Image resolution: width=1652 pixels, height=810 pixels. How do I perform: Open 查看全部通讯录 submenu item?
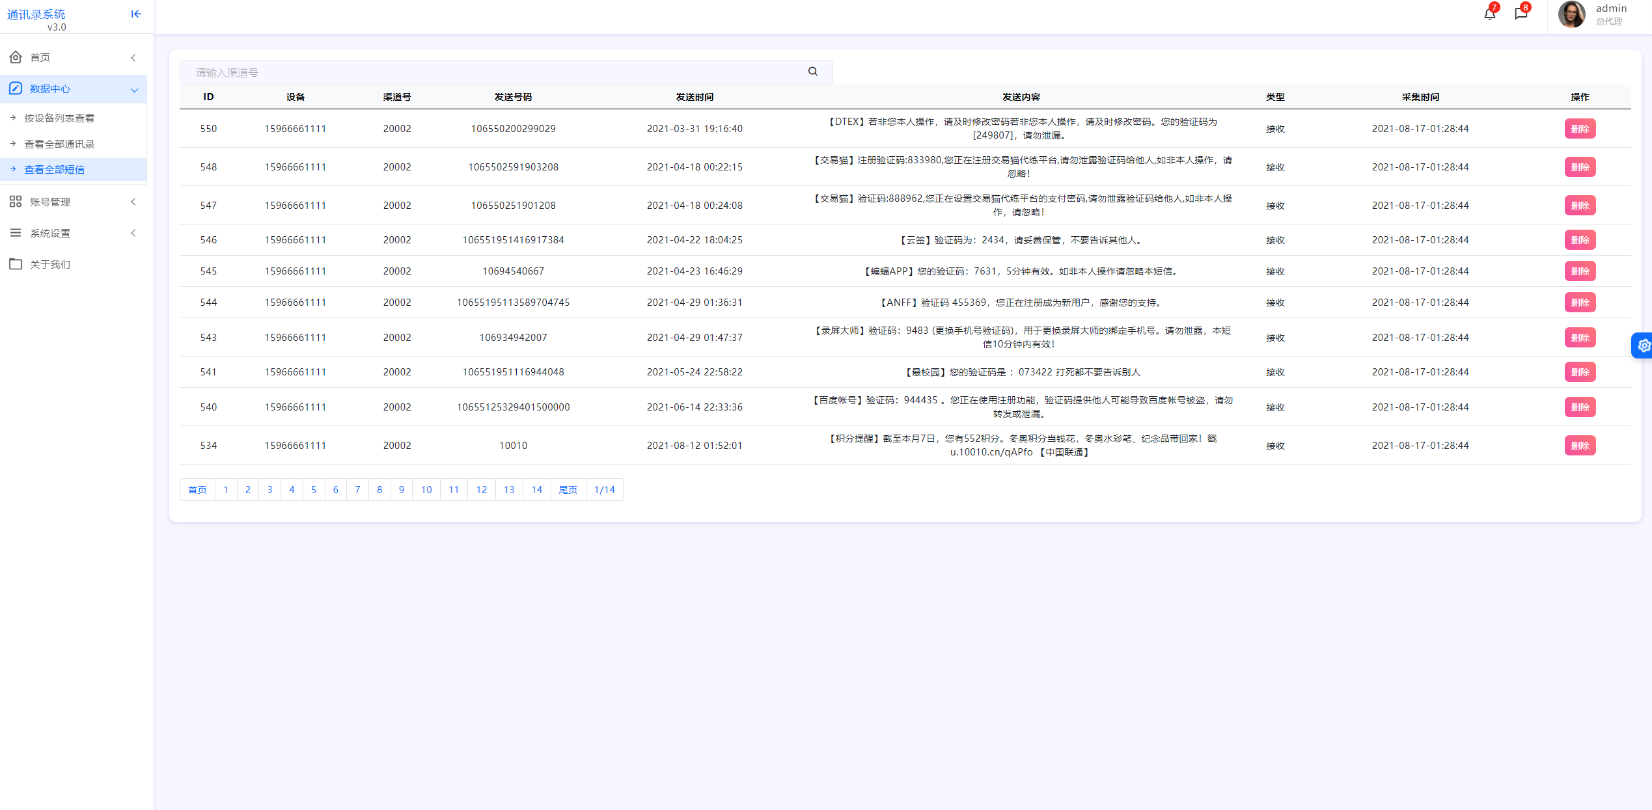(x=59, y=144)
